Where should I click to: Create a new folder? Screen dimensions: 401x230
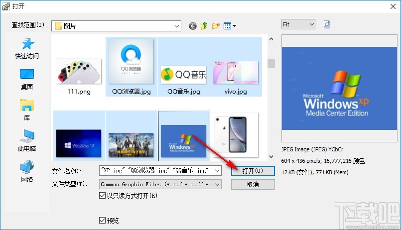[x=216, y=26]
